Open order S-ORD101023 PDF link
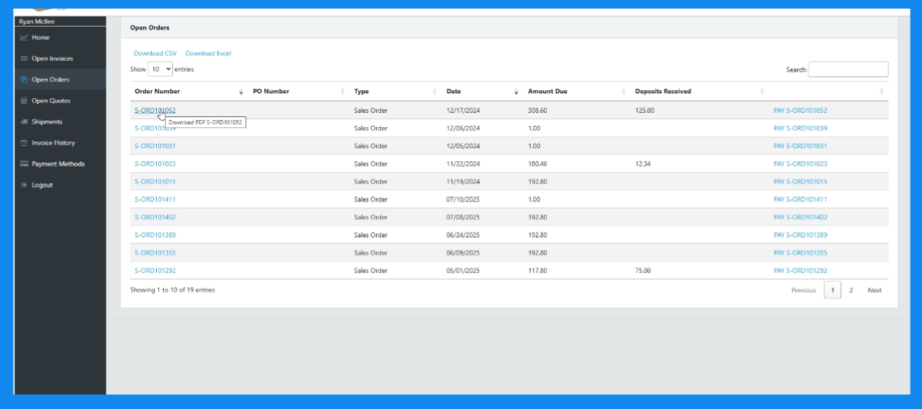Screen dimensions: 922x409 155,164
